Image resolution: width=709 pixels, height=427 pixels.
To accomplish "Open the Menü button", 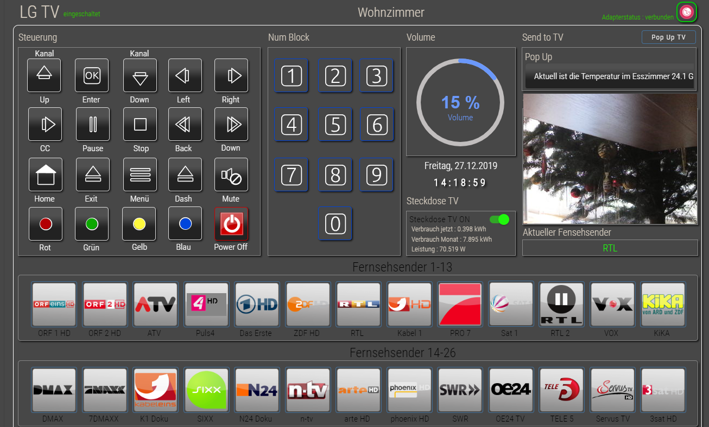I will click(140, 176).
